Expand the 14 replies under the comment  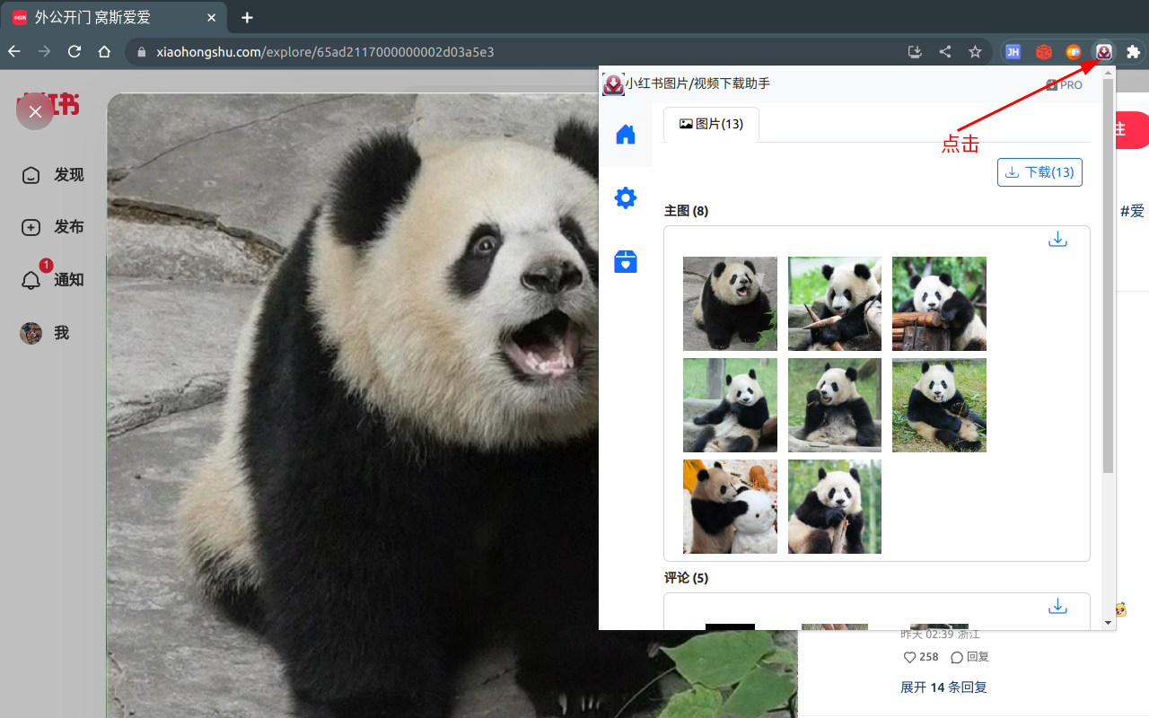[x=943, y=687]
